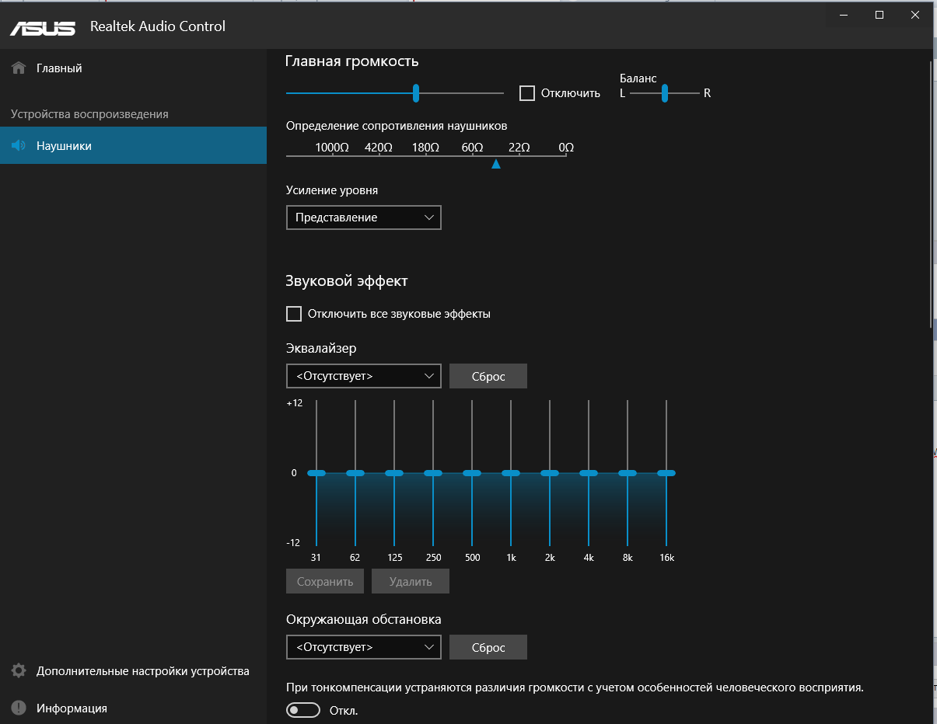The height and width of the screenshot is (724, 937).
Task: Open the Окружающая обстановка dropdown
Action: [x=363, y=647]
